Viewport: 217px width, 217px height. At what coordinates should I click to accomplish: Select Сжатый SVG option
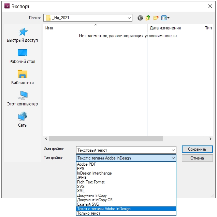[126, 204]
